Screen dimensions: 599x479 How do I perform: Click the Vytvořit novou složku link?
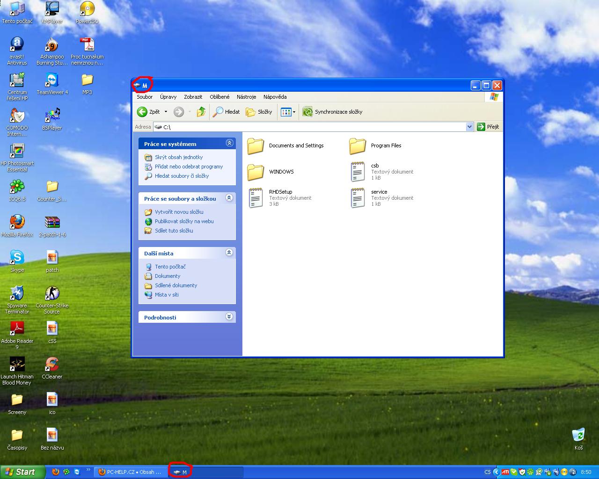click(179, 212)
